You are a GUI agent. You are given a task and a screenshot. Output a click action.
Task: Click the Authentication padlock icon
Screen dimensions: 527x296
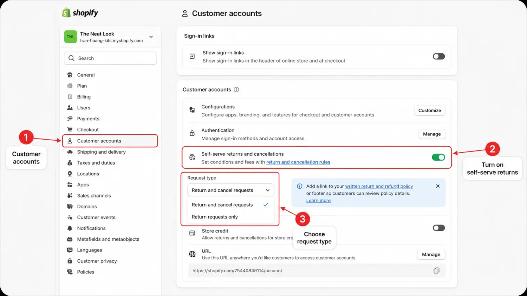pyautogui.click(x=192, y=133)
